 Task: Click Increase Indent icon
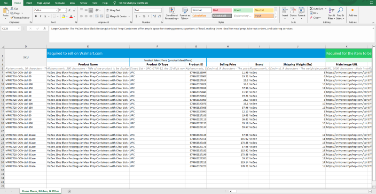coord(102,16)
